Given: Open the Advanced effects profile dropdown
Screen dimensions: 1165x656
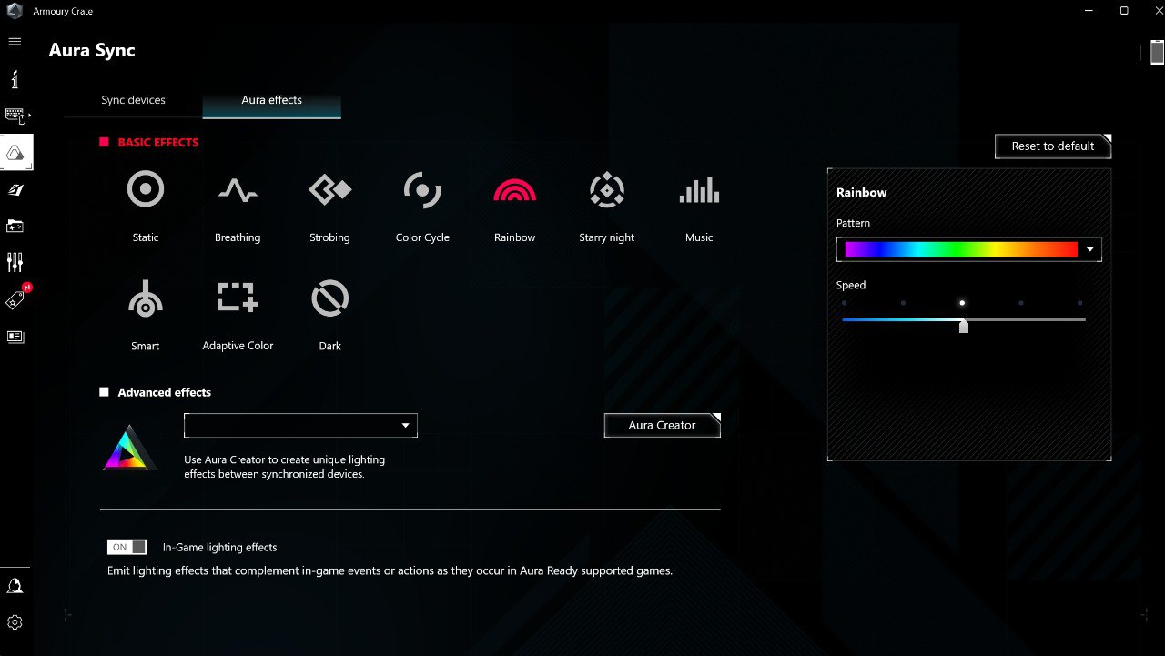Looking at the screenshot, I should point(300,425).
